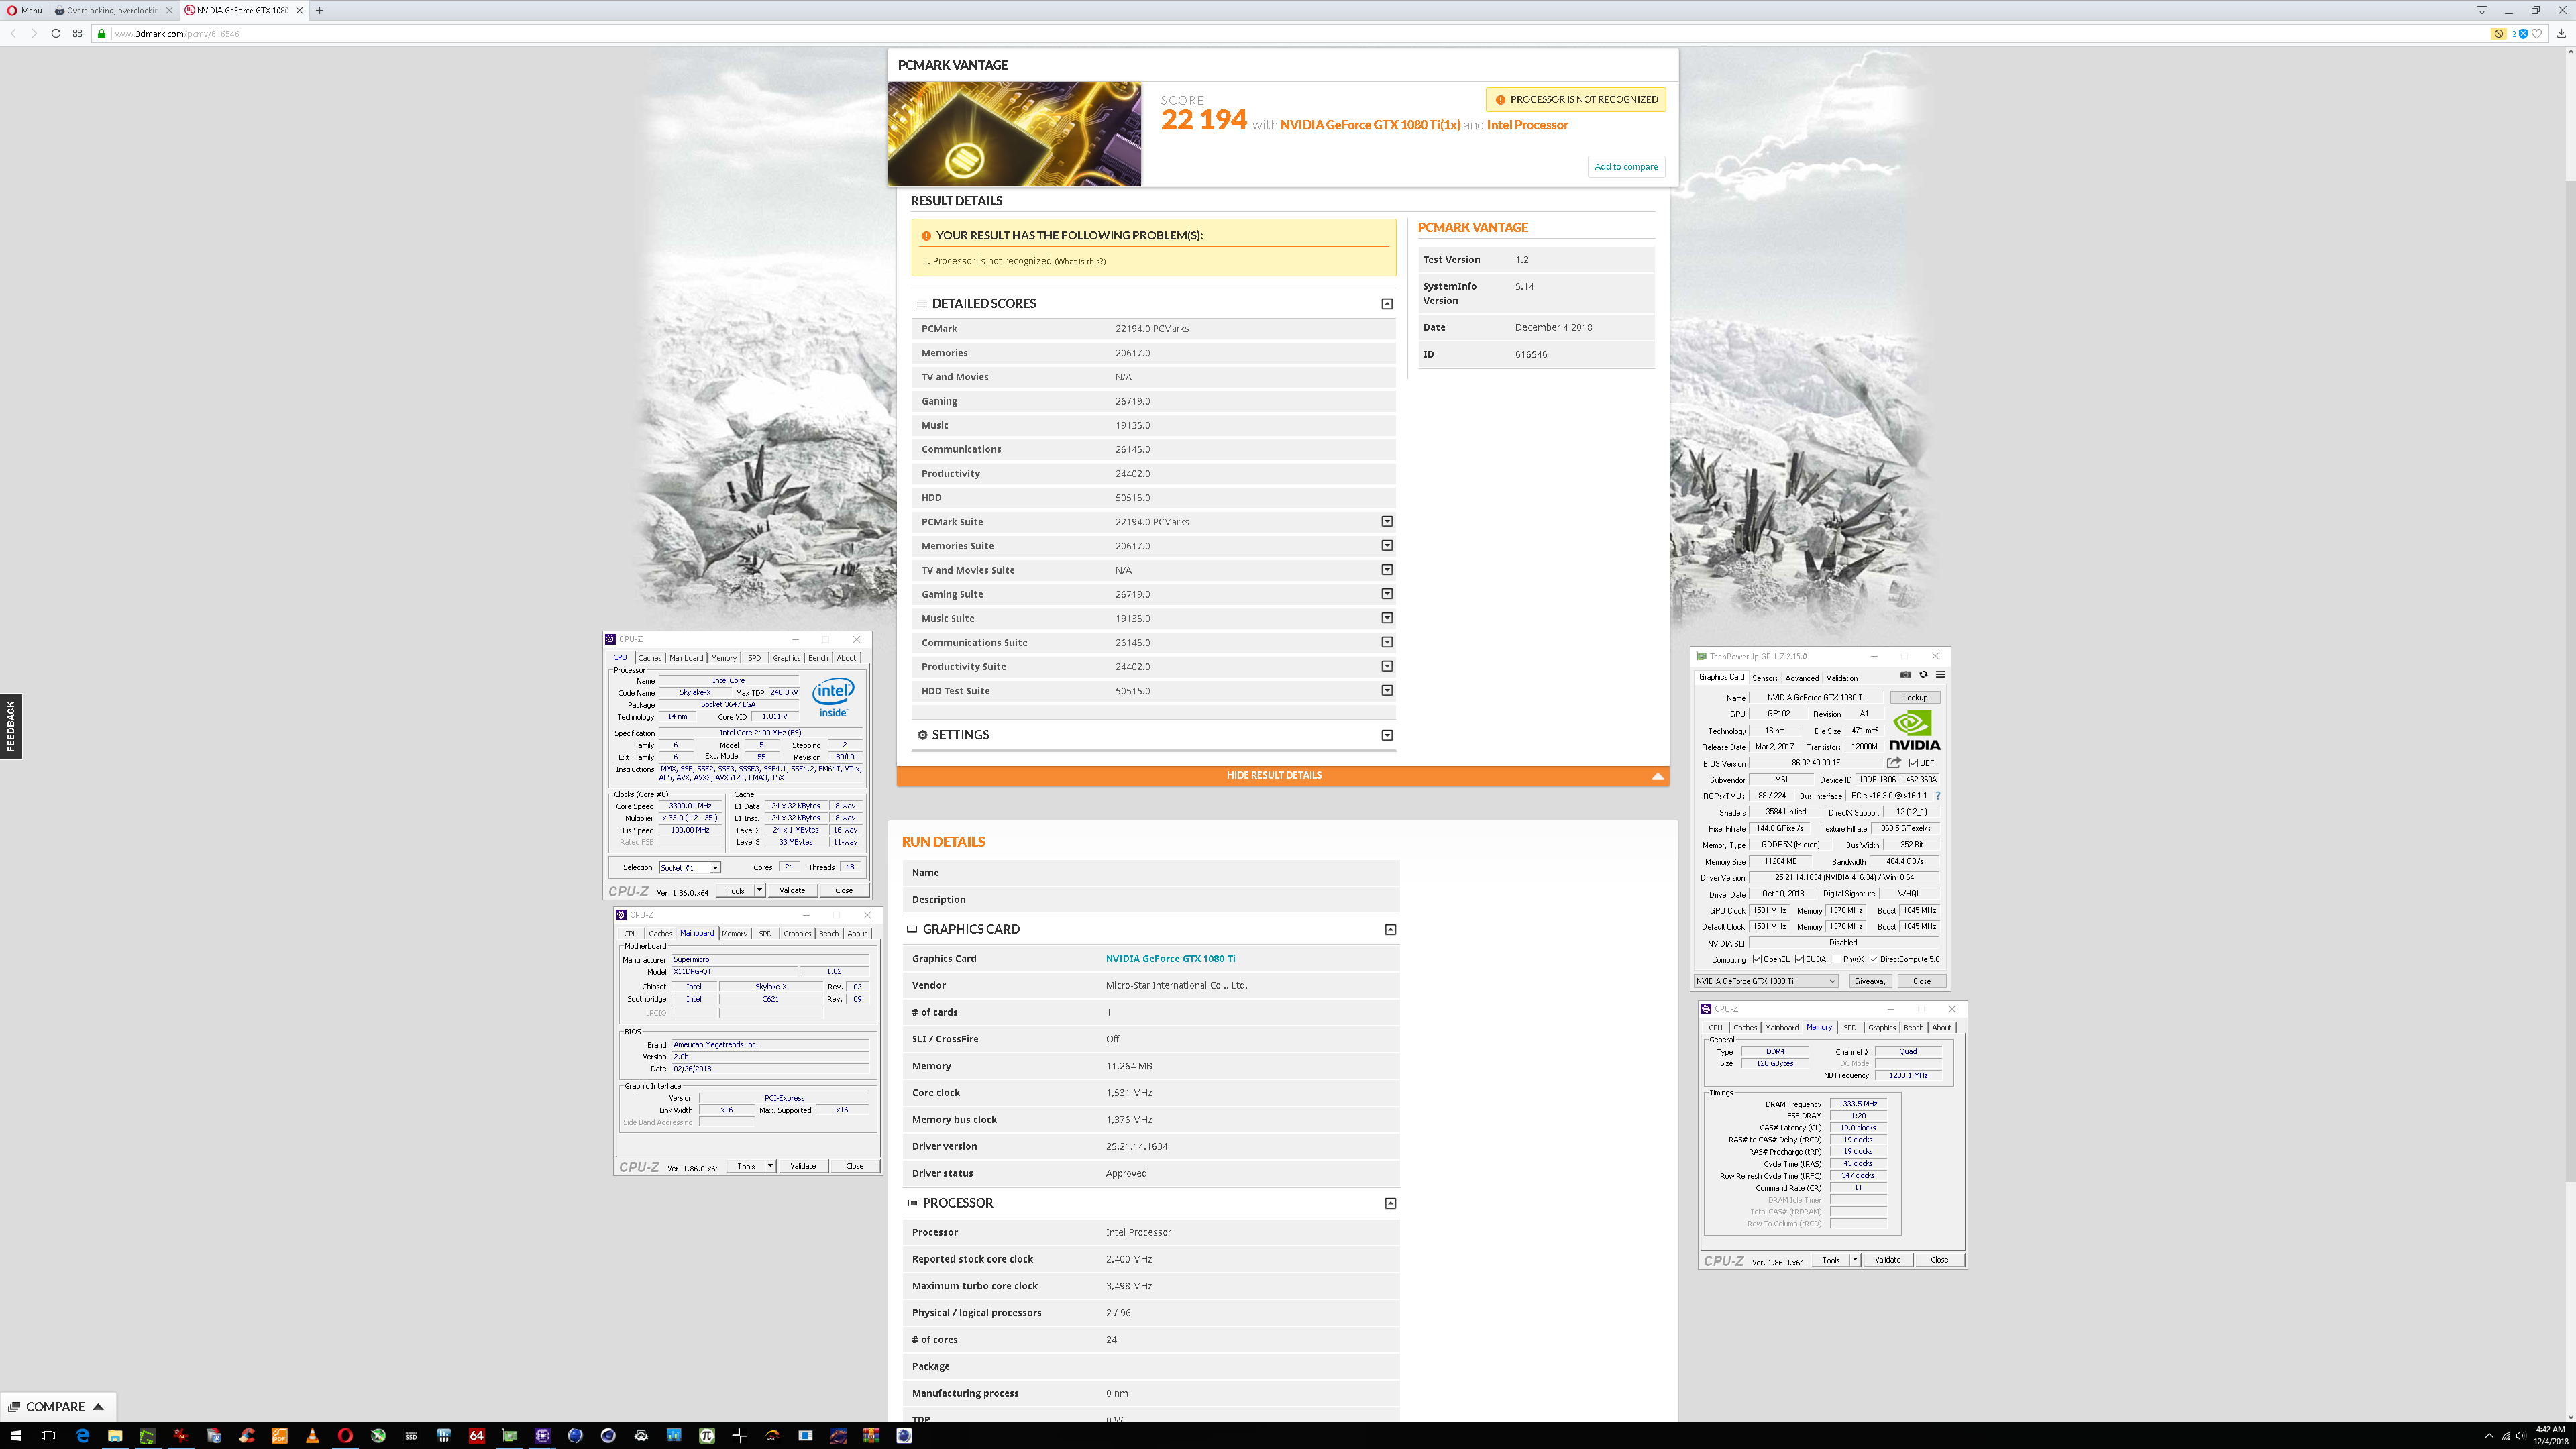2576x1449 pixels.
Task: Open File Explorer from taskbar
Action: pyautogui.click(x=115, y=1435)
